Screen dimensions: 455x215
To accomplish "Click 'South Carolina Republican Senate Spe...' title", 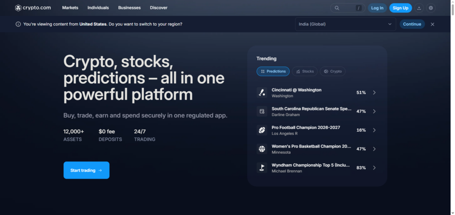I will pyautogui.click(x=311, y=109).
